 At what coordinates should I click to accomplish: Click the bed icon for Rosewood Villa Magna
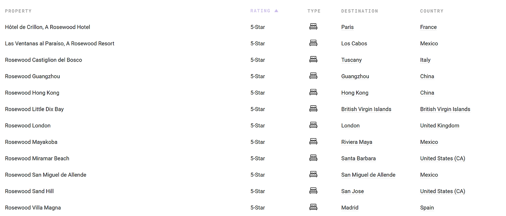point(313,207)
